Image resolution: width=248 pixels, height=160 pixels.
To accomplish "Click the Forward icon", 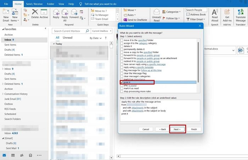I will 74,12.
